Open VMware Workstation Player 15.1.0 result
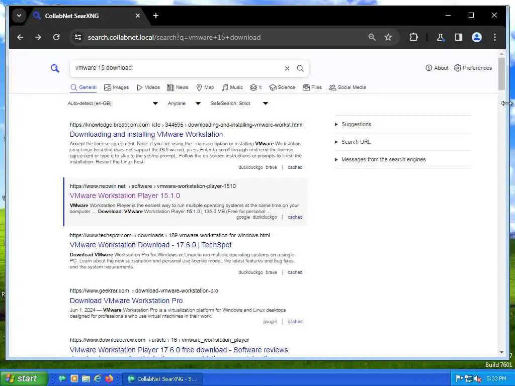515x386 pixels. [x=125, y=196]
